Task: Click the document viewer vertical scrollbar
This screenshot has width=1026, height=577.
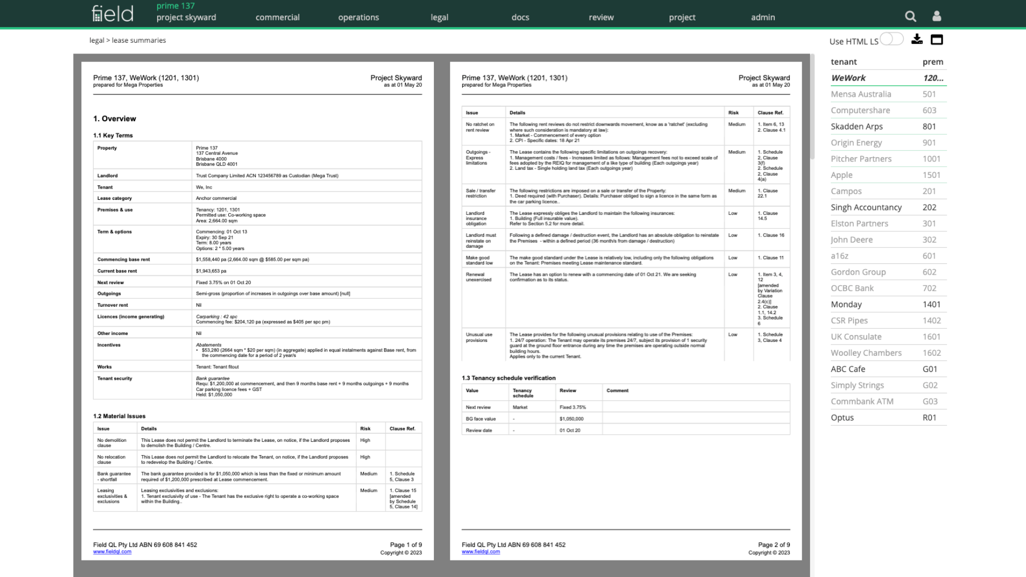Action: 812,107
